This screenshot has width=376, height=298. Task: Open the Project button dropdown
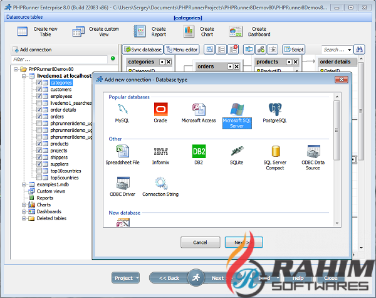coord(137,278)
